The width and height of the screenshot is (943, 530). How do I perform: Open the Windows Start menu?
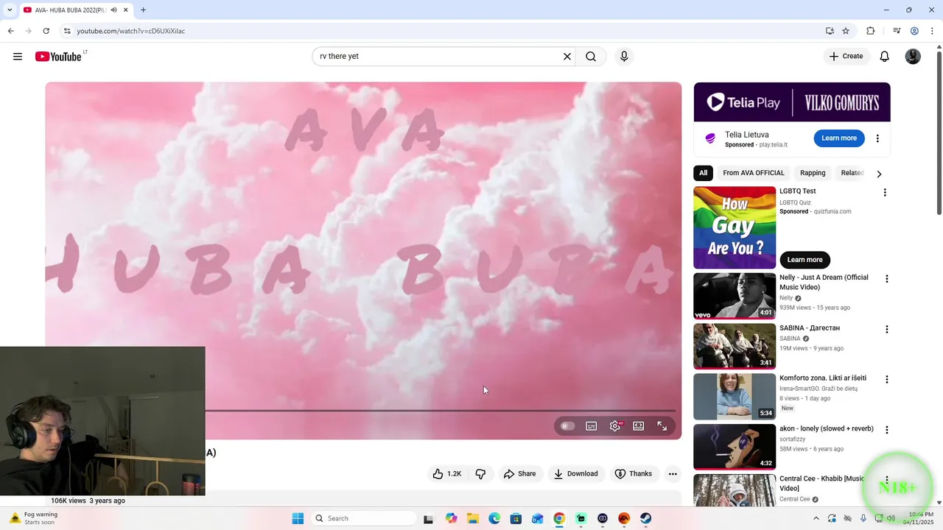click(298, 518)
